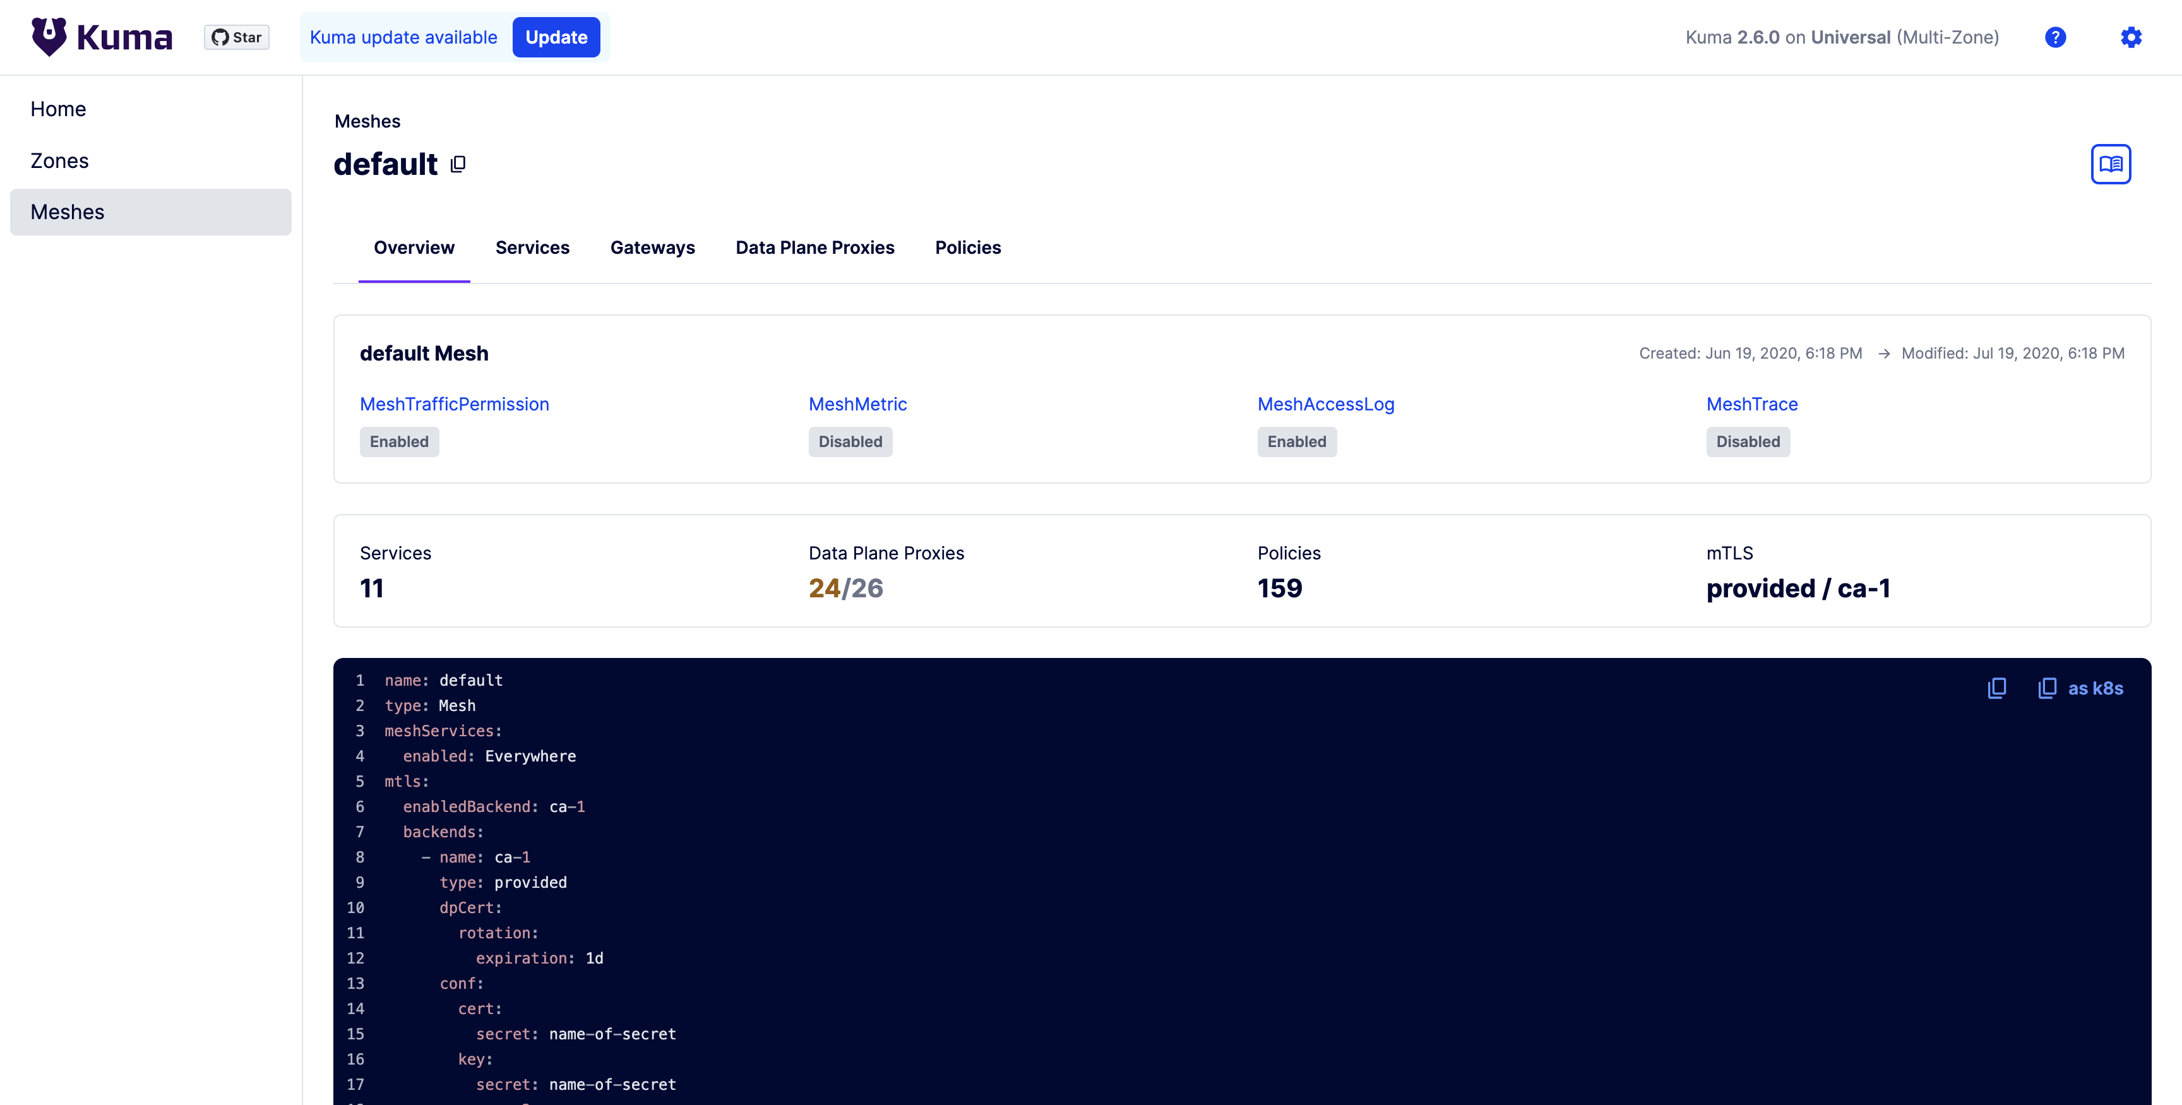Open the Data Plane Proxies tab
This screenshot has width=2182, height=1105.
point(815,248)
